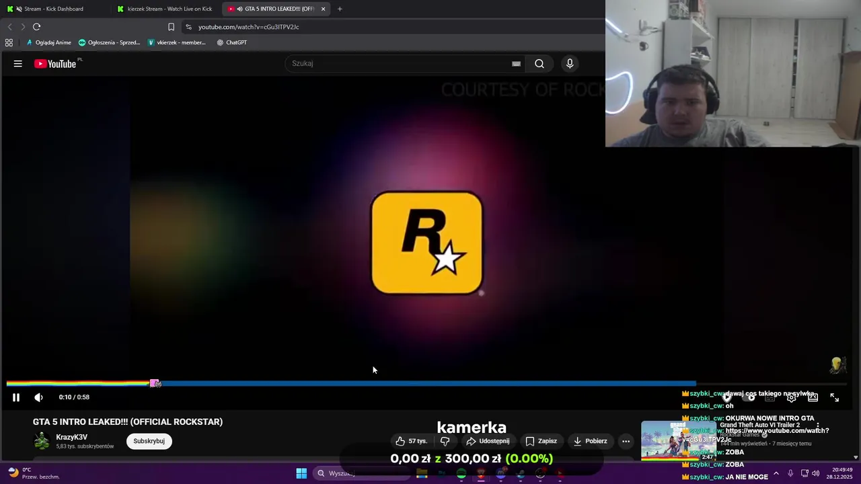This screenshot has height=484, width=861.
Task: Open site info icon in address bar
Action: [188, 27]
